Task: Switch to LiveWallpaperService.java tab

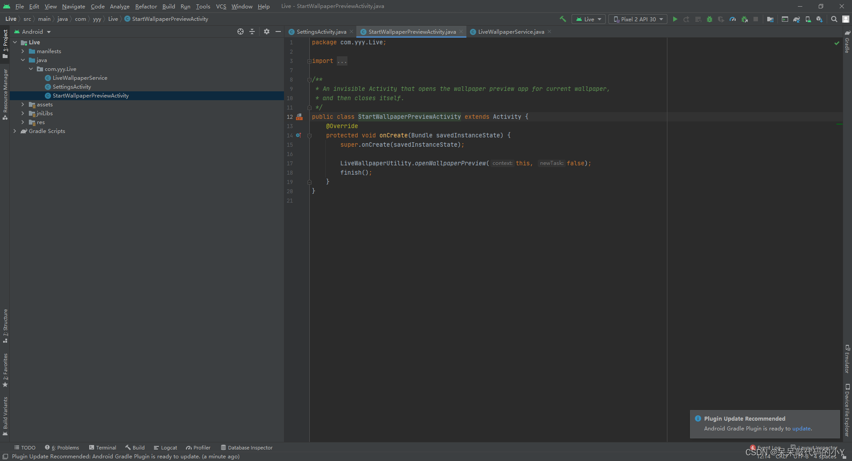Action: pos(511,31)
